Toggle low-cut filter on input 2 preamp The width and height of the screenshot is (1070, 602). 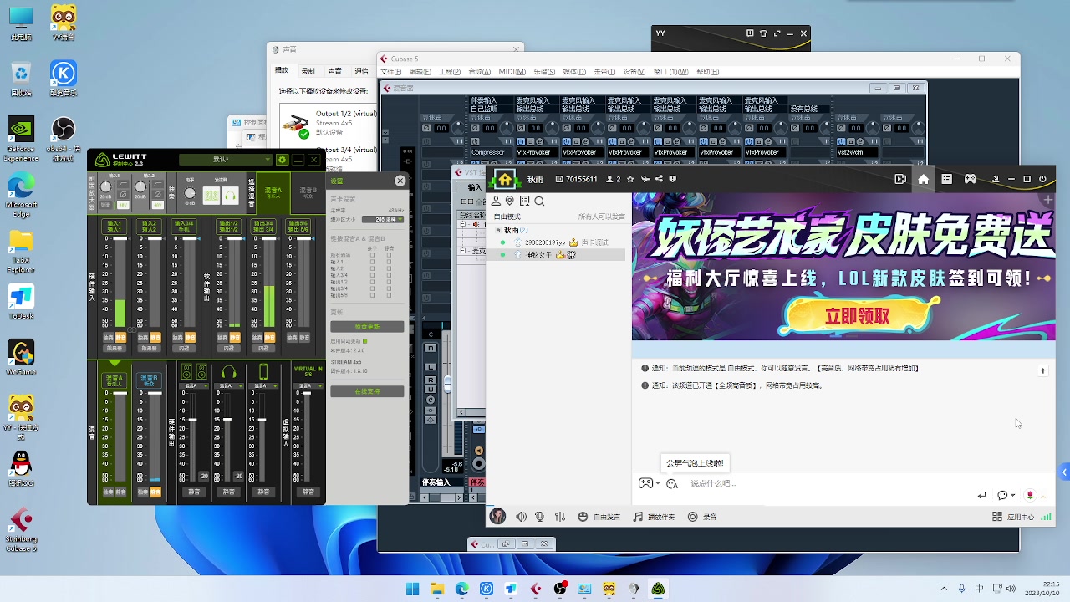click(158, 184)
